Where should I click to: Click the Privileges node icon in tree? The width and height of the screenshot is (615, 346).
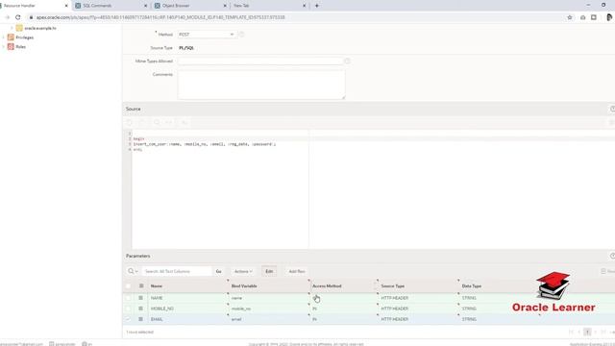pos(11,37)
